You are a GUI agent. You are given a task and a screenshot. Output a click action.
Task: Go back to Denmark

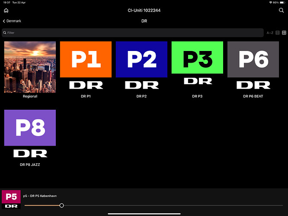12,21
